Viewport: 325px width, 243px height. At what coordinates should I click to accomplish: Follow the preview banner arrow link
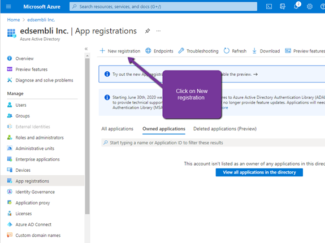255,74
